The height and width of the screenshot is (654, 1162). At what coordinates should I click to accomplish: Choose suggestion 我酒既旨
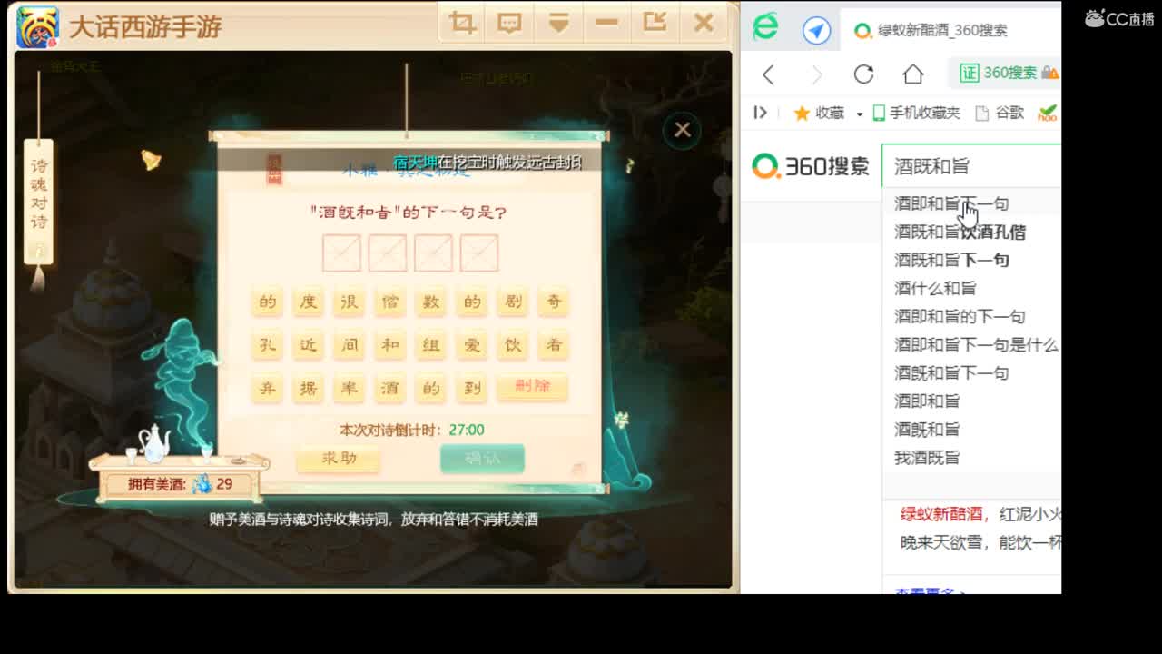pos(927,457)
